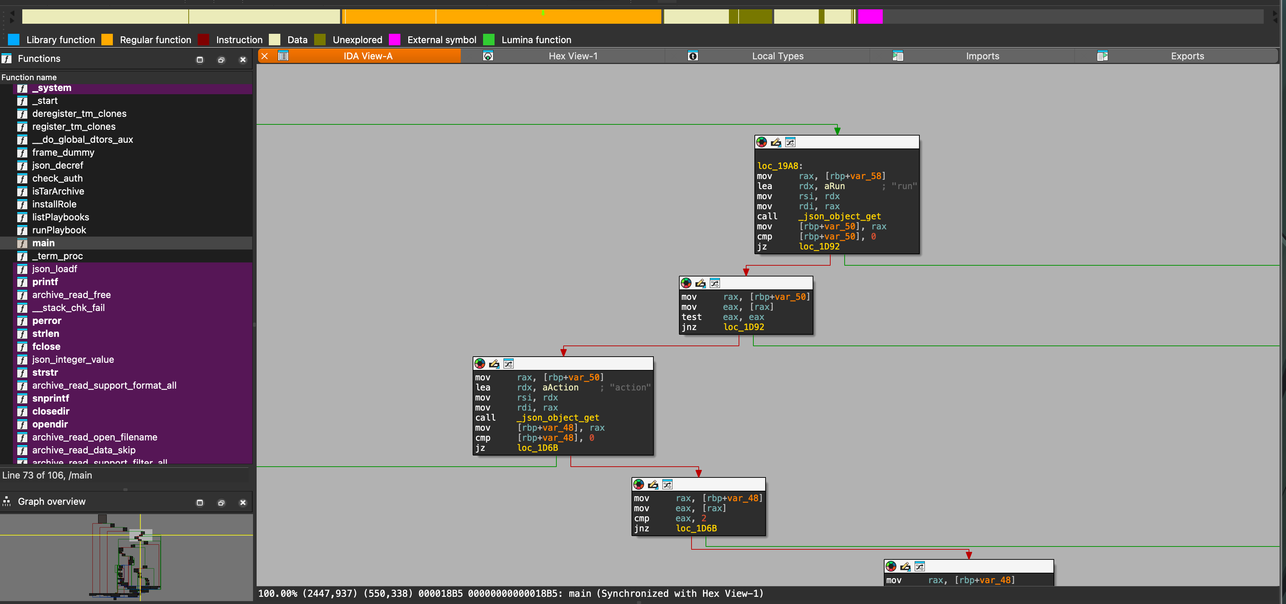
Task: Select check_auth function entry
Action: point(58,178)
